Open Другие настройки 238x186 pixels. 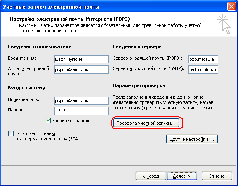point(192,139)
